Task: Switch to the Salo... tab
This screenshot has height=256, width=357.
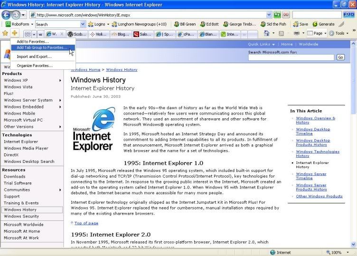Action: (142, 34)
